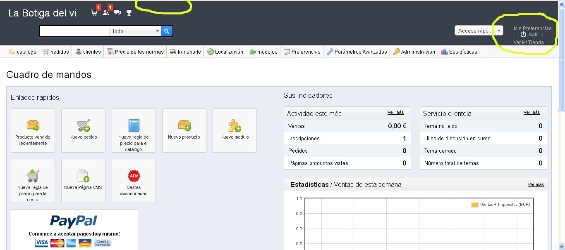
Task: Open the Administración menu
Action: [414, 52]
